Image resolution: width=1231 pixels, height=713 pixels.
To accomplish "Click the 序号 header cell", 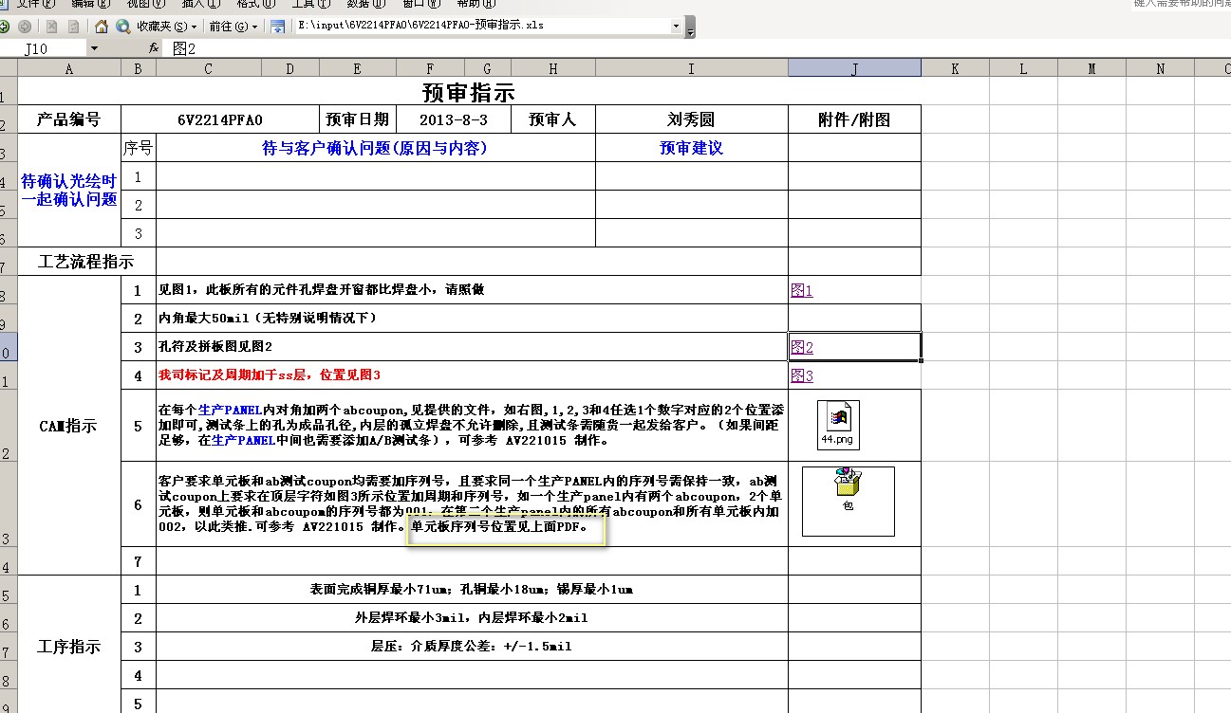I will click(139, 148).
